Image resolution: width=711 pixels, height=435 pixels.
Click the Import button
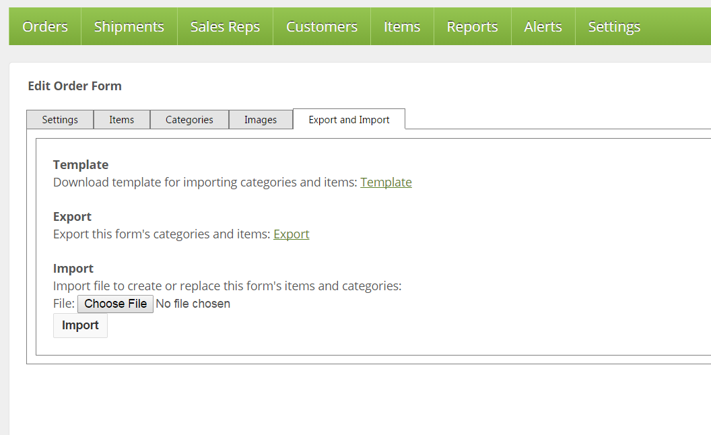pyautogui.click(x=80, y=325)
